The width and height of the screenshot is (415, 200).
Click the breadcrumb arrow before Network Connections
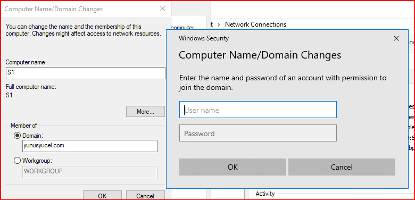click(x=219, y=24)
